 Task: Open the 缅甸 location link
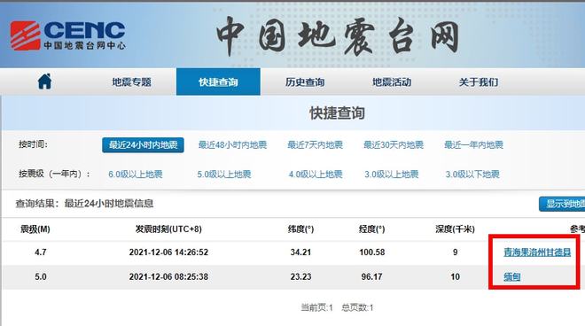[x=512, y=276]
